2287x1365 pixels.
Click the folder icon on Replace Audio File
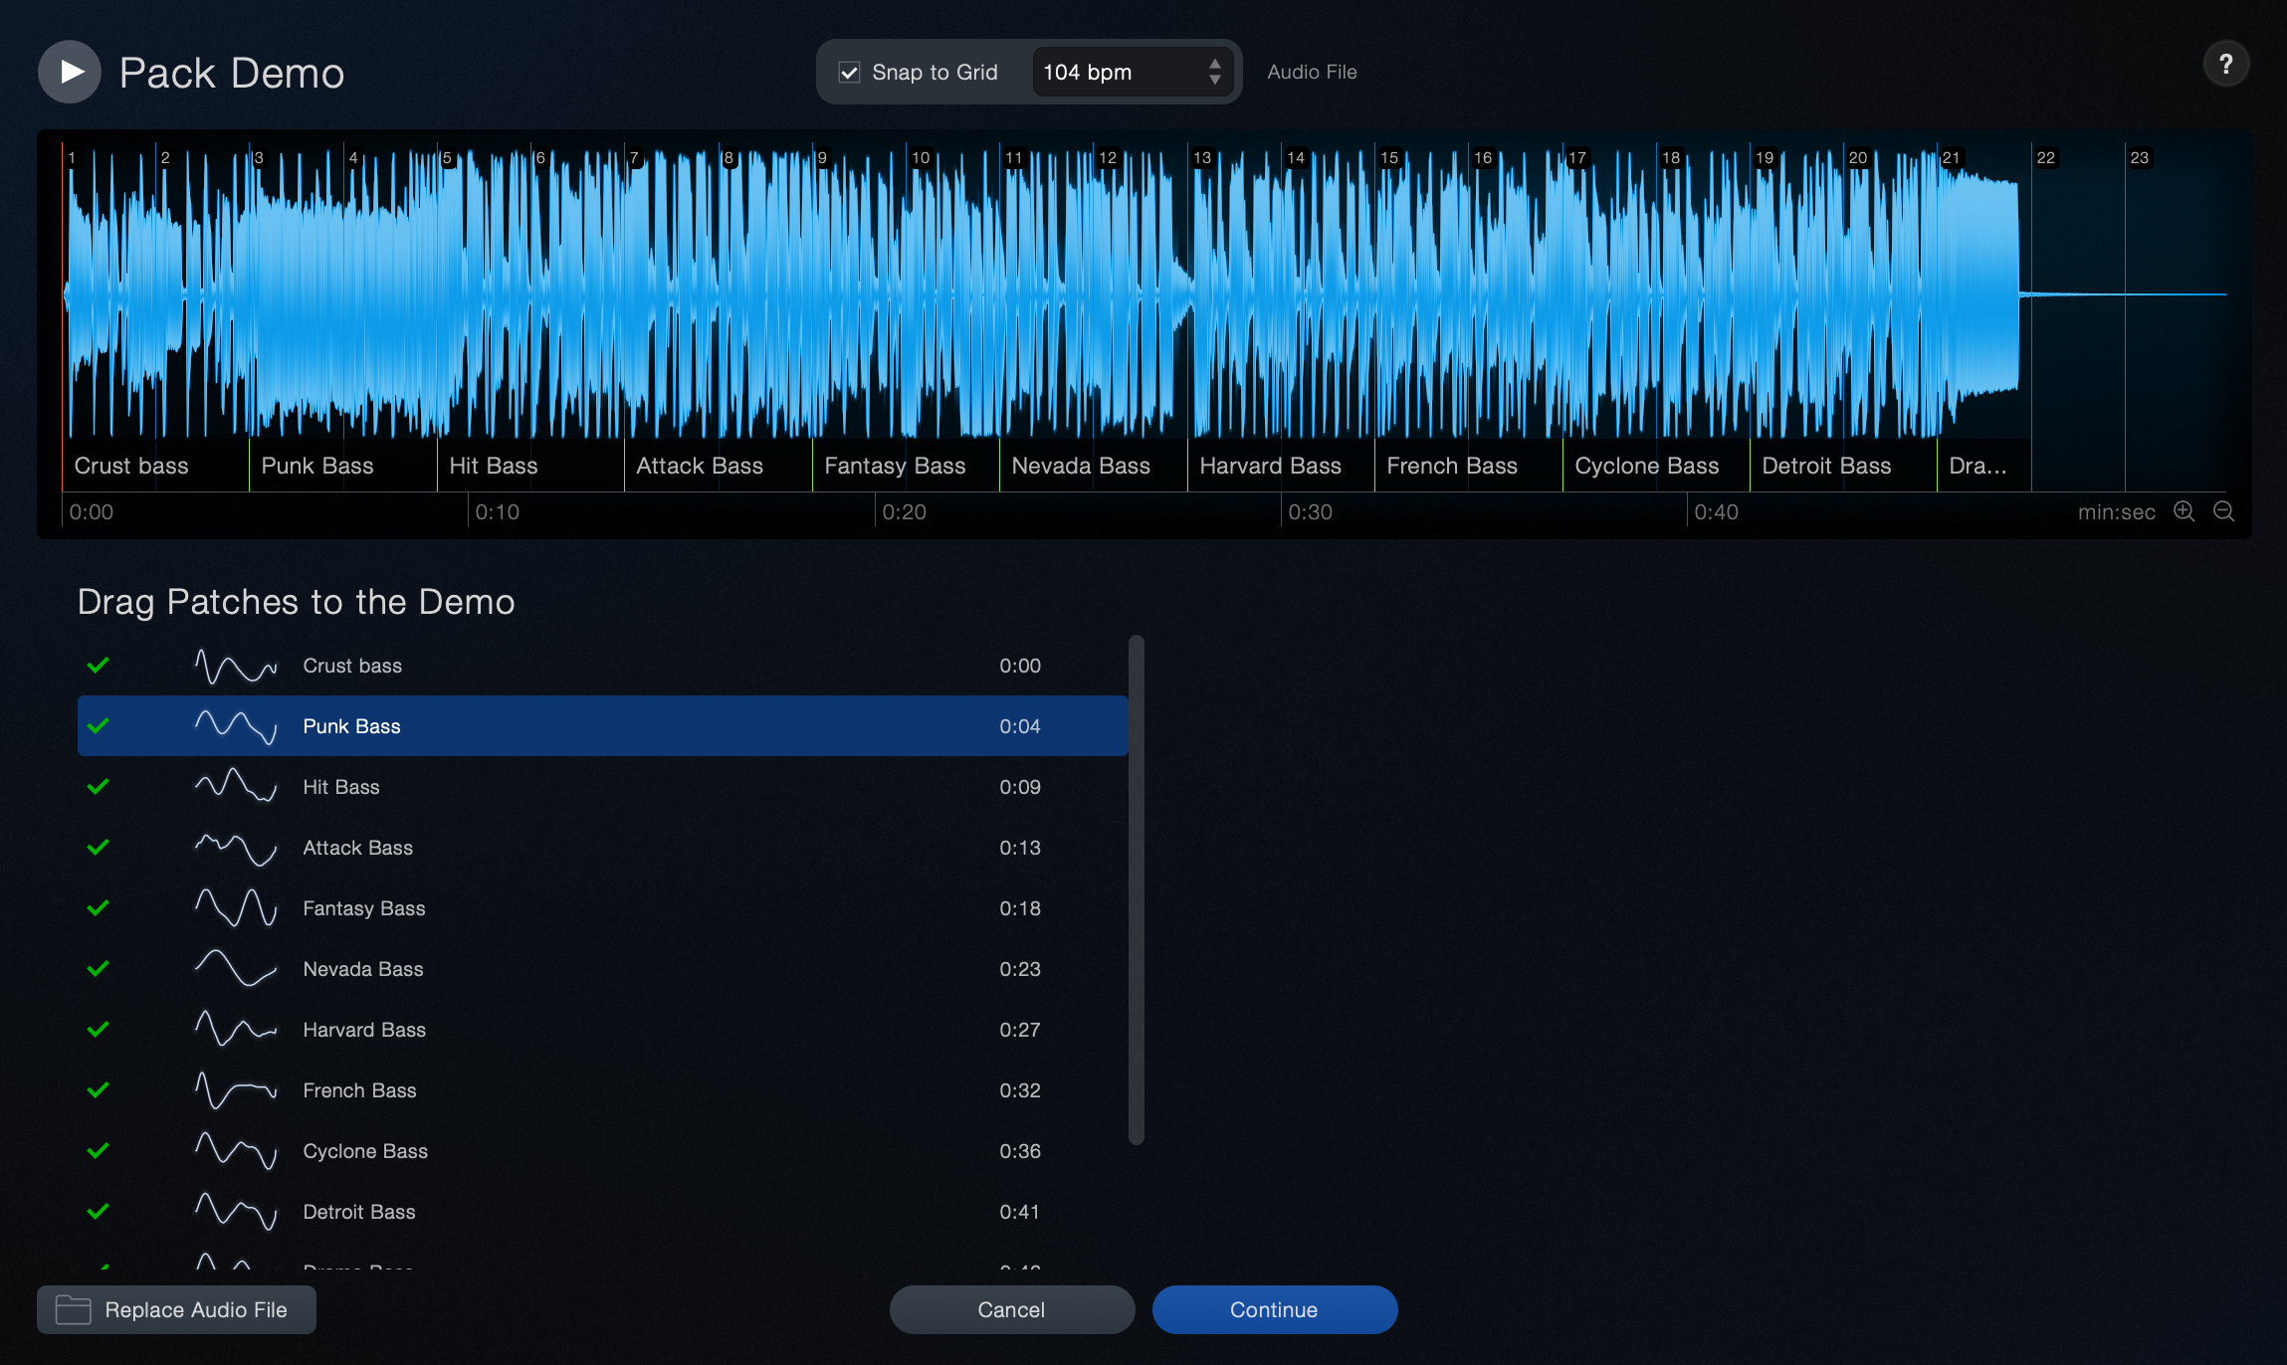[x=73, y=1309]
